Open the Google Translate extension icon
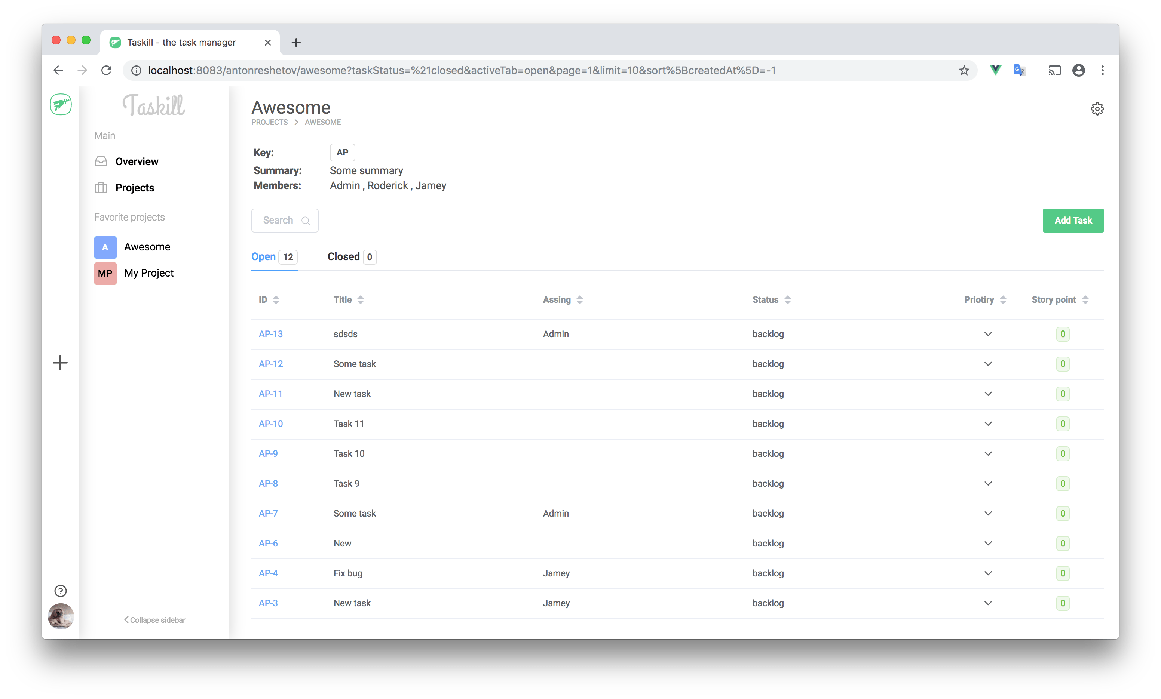Screen dimensions: 1161x699 point(1019,70)
